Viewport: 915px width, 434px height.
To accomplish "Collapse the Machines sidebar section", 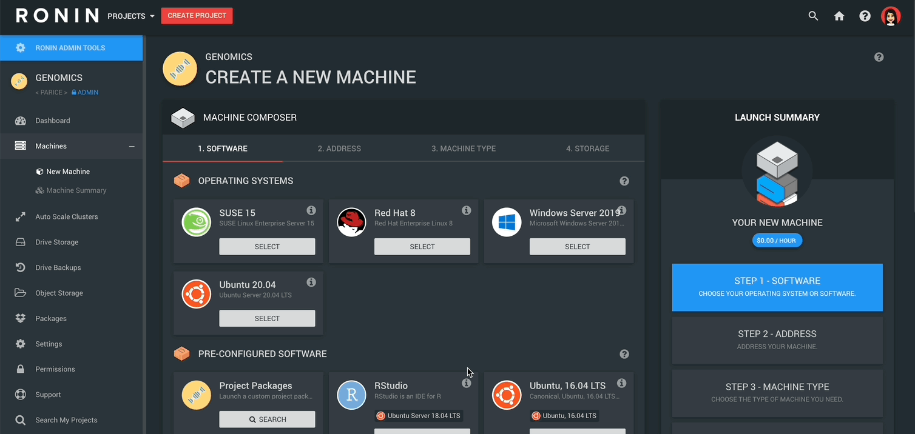I will [x=132, y=146].
